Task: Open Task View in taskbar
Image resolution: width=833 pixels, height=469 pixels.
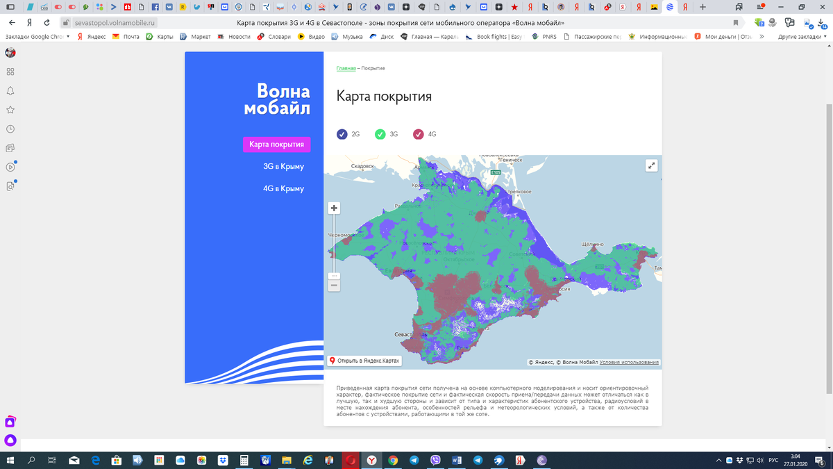Action: tap(52, 460)
